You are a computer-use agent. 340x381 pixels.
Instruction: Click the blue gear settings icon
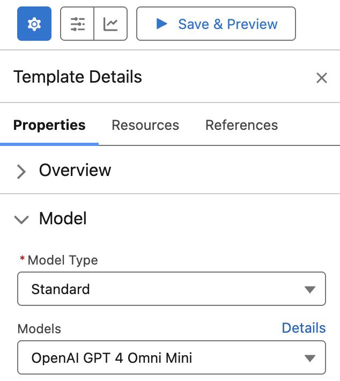(x=34, y=24)
